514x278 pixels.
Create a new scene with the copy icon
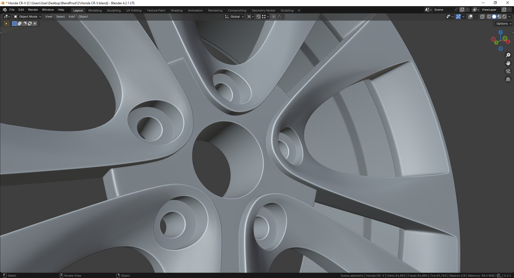pos(462,10)
